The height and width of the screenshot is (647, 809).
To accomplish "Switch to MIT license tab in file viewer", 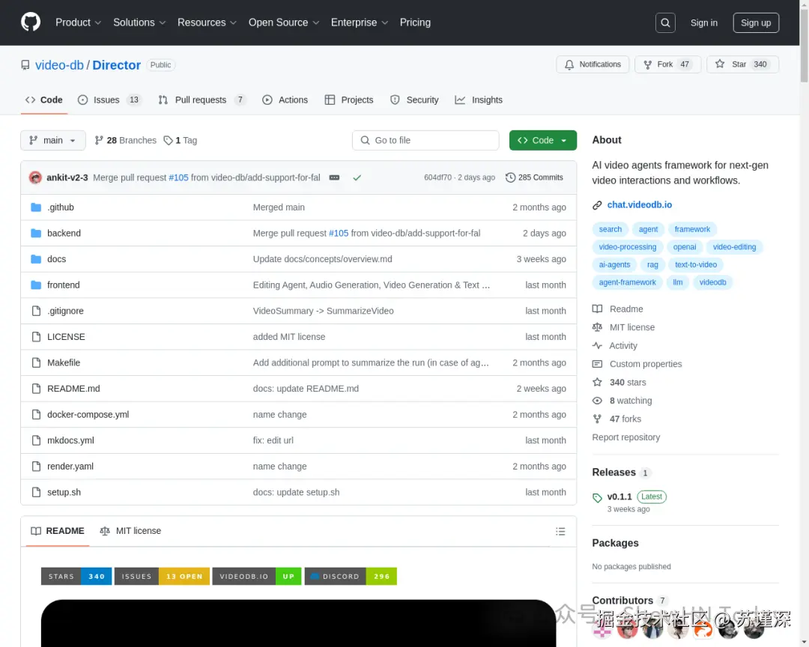I will 130,531.
